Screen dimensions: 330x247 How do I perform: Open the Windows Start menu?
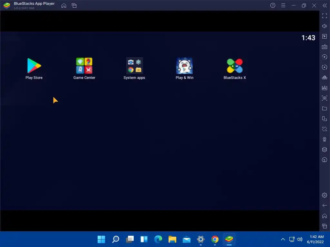click(x=101, y=239)
